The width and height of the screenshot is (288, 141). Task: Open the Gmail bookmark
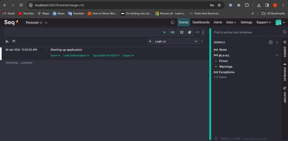coord(9,13)
